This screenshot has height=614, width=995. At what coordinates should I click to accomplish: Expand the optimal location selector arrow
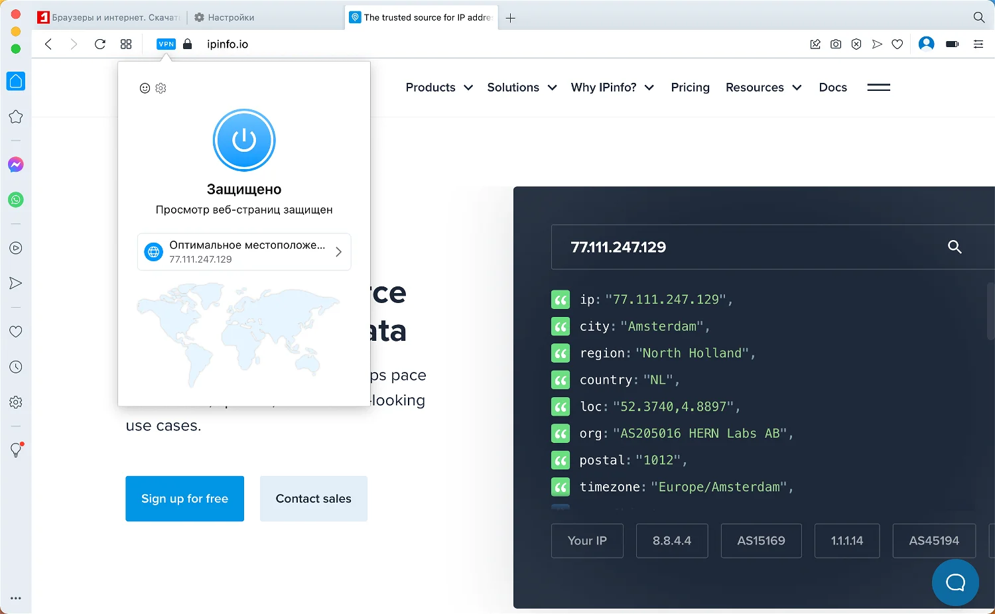(x=338, y=252)
